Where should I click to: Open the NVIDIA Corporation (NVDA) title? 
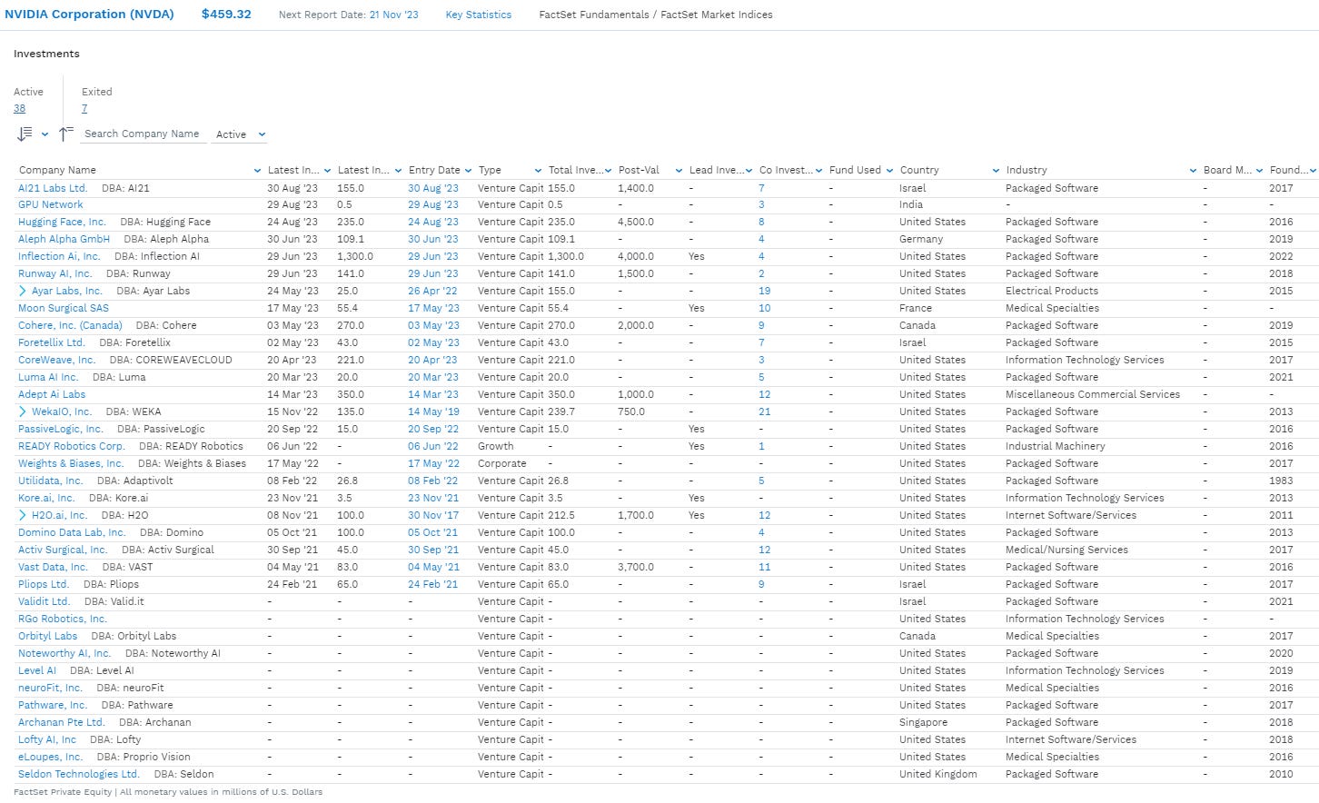[x=89, y=15]
